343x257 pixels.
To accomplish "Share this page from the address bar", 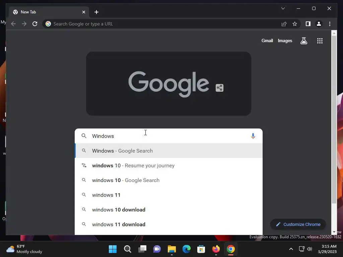I will [284, 24].
